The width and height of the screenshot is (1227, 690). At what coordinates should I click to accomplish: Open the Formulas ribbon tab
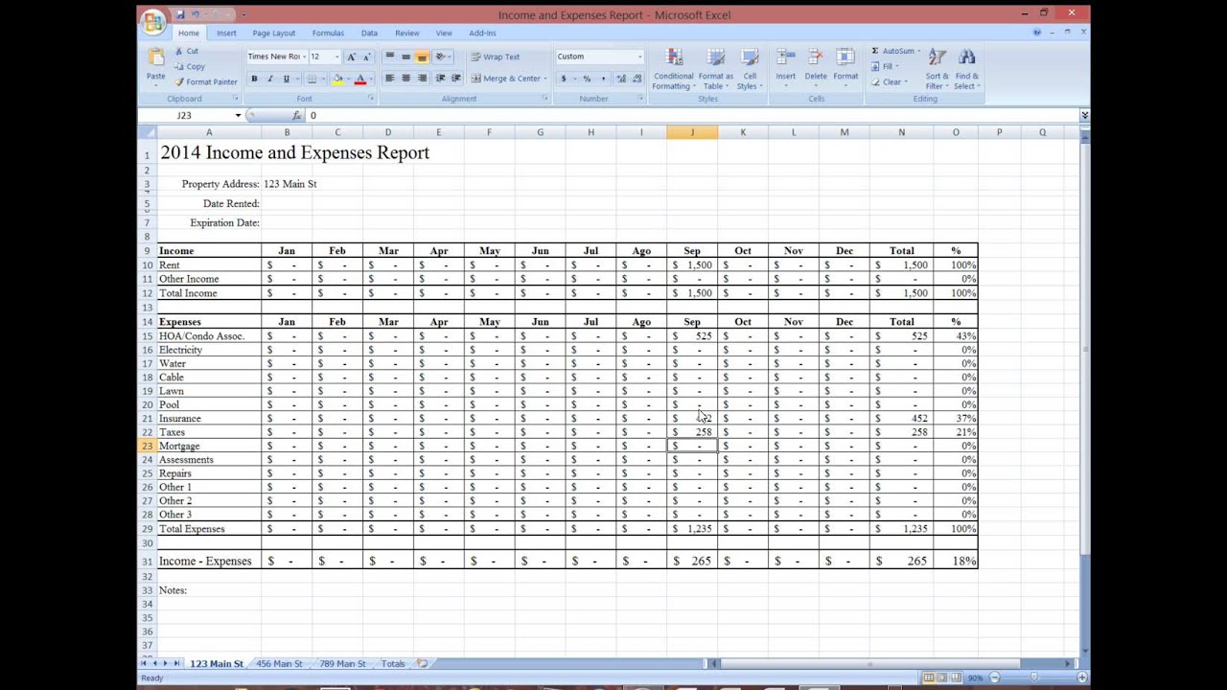pyautogui.click(x=328, y=33)
